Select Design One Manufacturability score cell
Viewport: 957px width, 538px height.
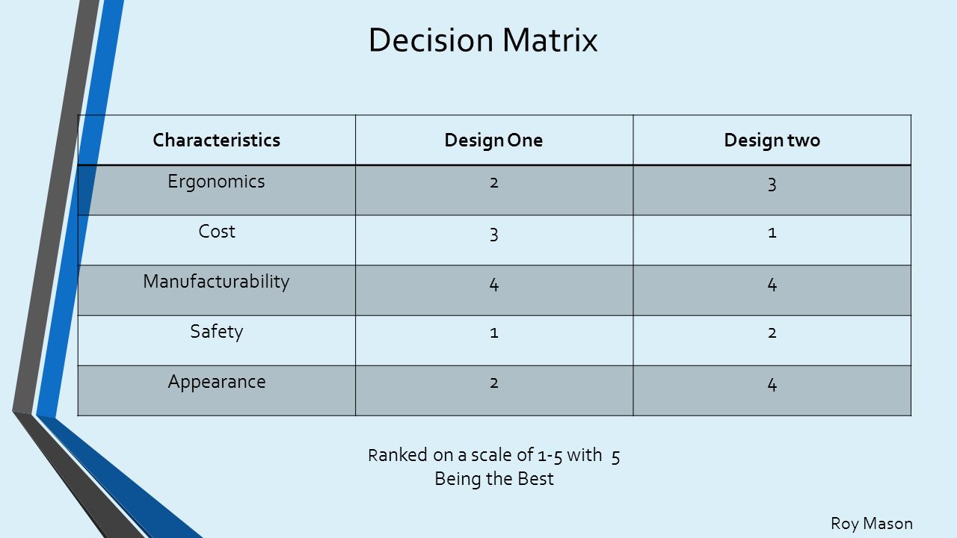coord(494,291)
